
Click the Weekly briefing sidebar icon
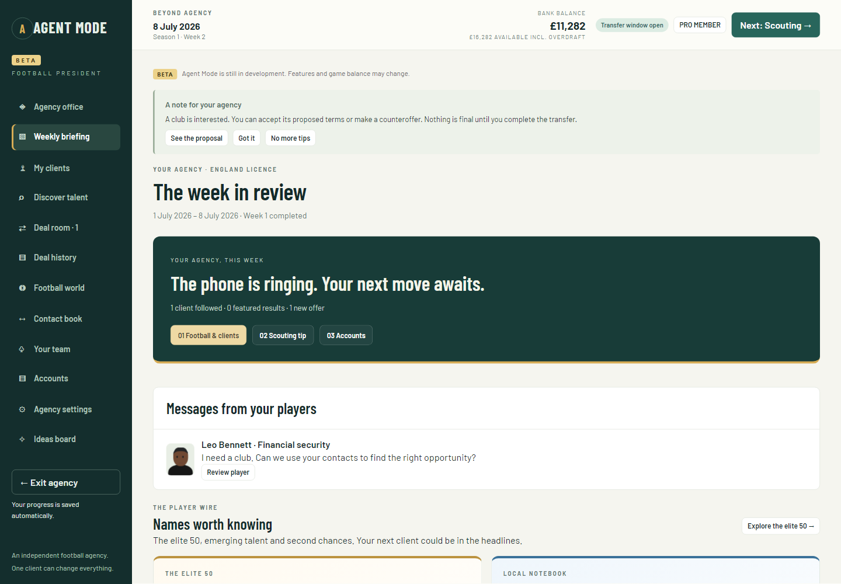pyautogui.click(x=22, y=137)
